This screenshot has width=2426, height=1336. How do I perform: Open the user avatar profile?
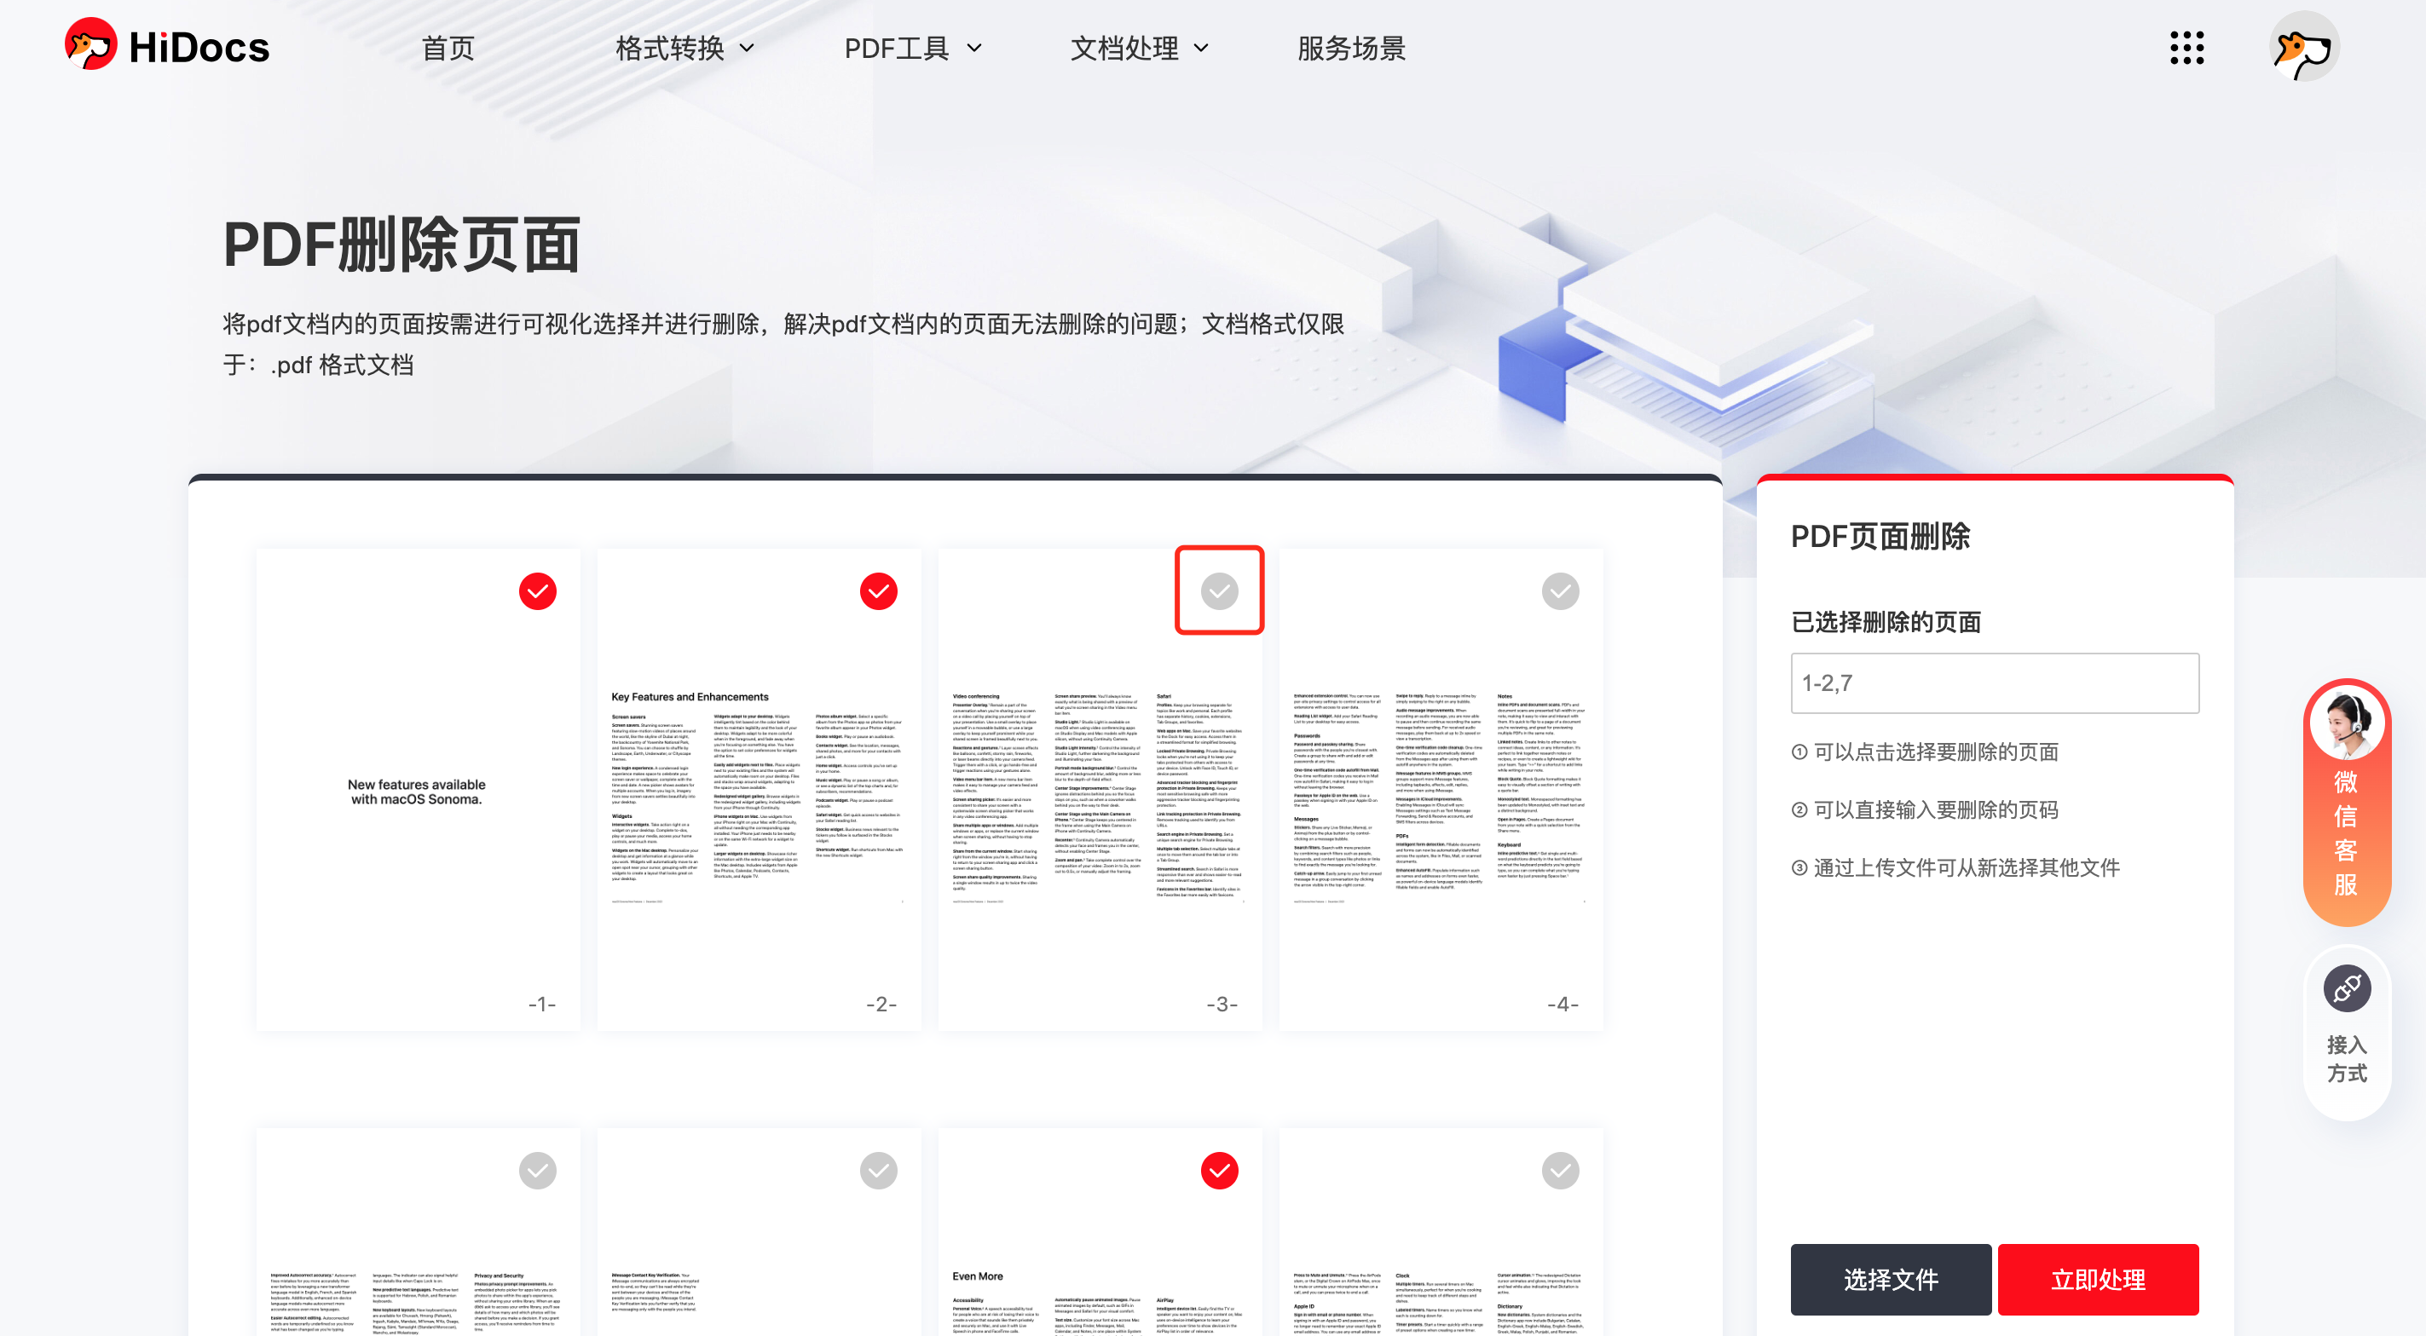click(x=2303, y=47)
